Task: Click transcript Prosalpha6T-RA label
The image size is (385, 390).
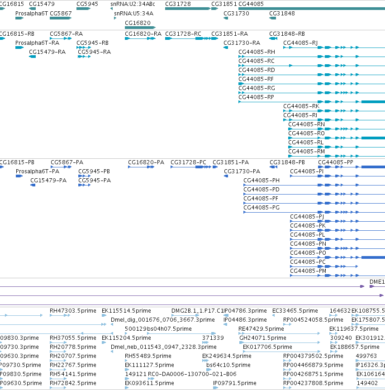Action: (37, 43)
